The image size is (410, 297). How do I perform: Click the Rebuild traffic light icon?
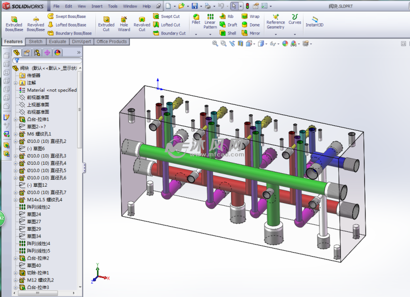tap(247, 6)
